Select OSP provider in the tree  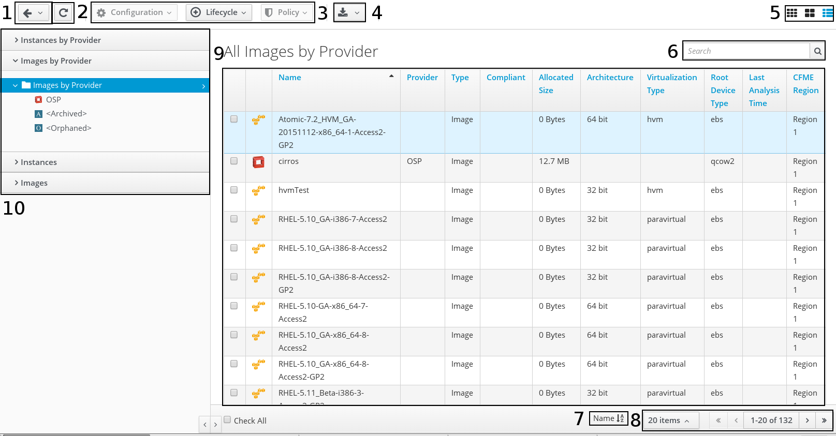(53, 100)
